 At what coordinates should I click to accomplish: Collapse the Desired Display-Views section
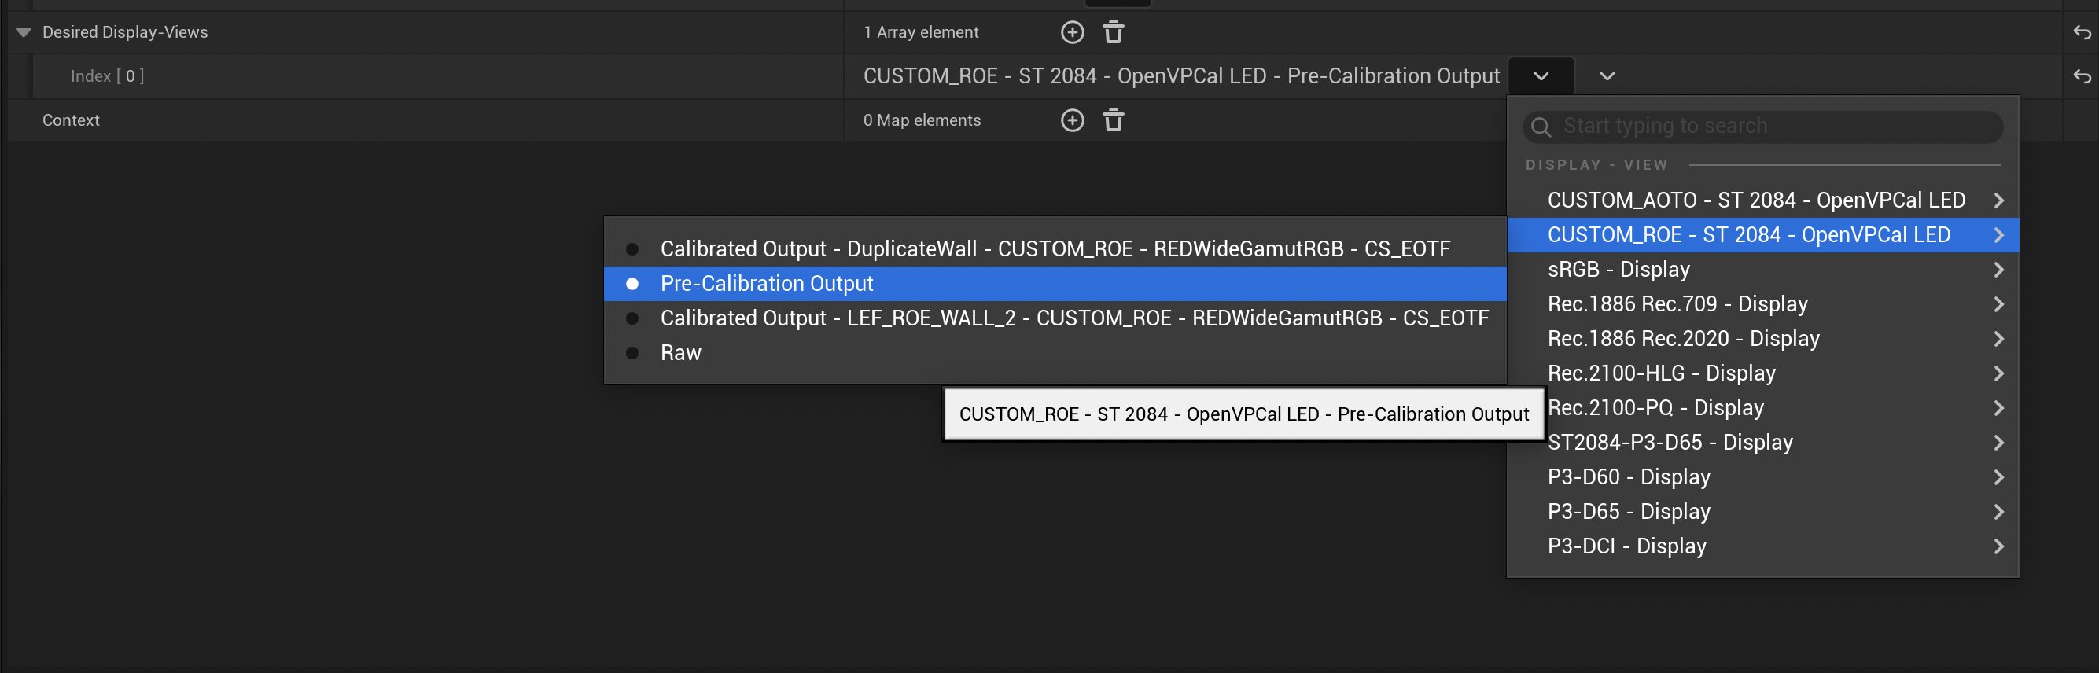point(24,32)
